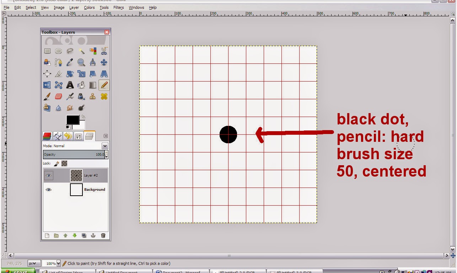The width and height of the screenshot is (457, 273).
Task: Toggle lock alpha channel checkerboard icon
Action: pos(64,163)
